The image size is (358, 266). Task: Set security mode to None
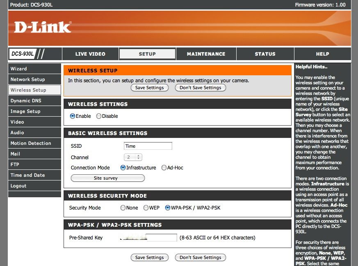[x=123, y=207]
